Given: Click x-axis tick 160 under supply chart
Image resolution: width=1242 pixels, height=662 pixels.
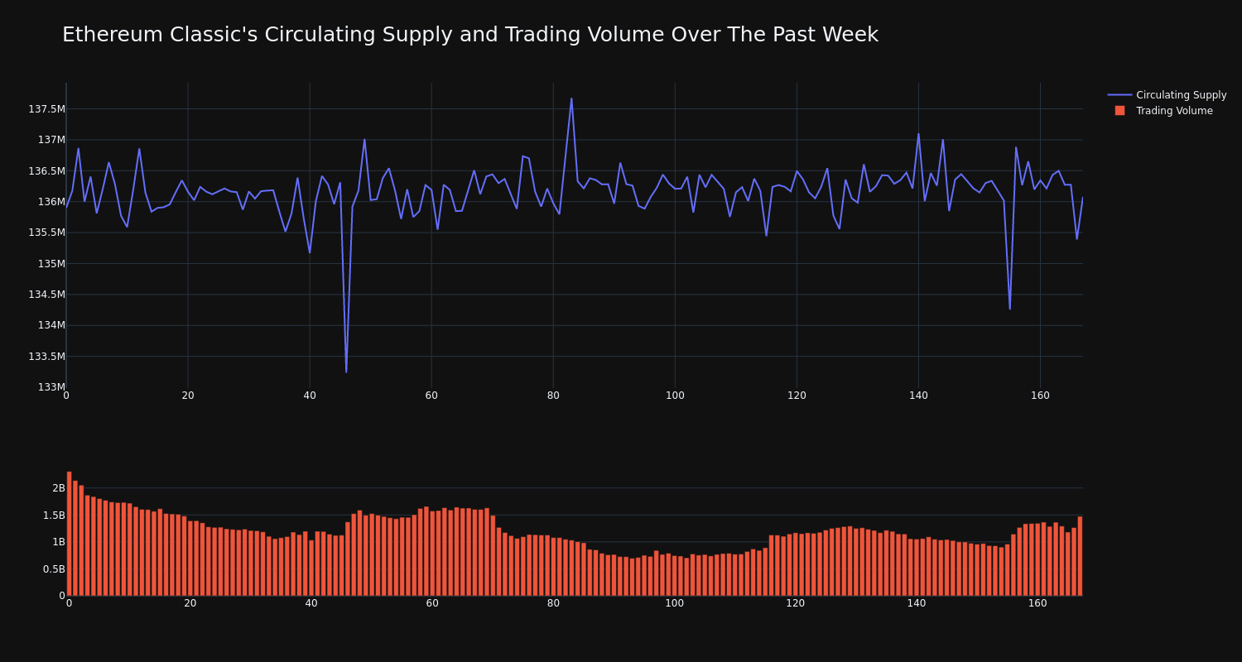Looking at the screenshot, I should (1040, 396).
